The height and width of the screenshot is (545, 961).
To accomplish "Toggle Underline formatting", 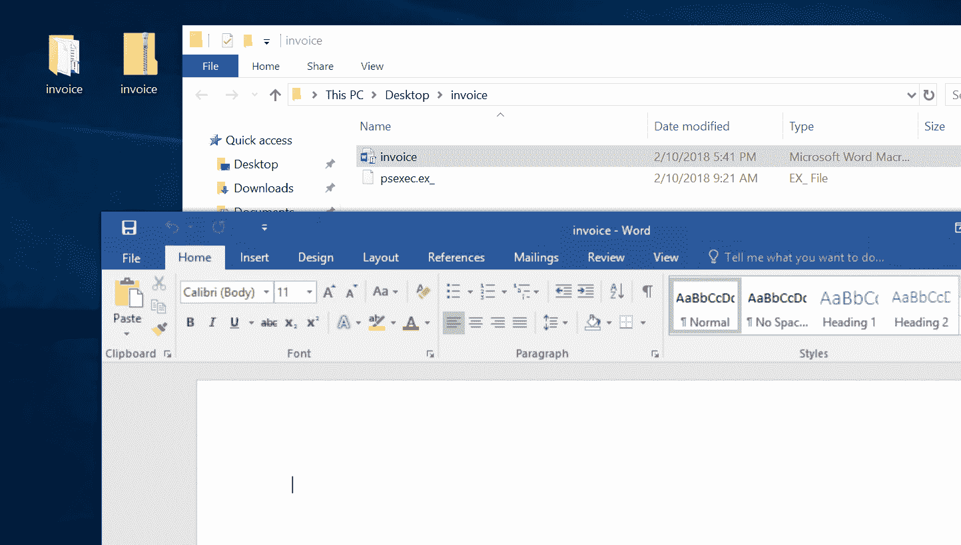I will (x=234, y=323).
